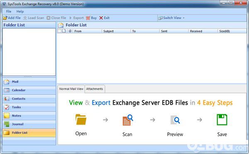Click the Switch View layout icon

click(x=160, y=18)
